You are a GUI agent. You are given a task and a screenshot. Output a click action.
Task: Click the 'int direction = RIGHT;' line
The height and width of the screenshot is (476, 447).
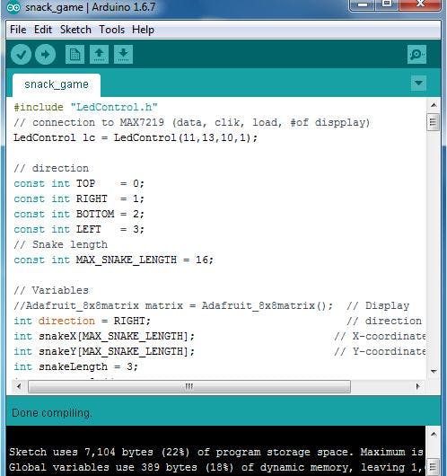click(83, 321)
